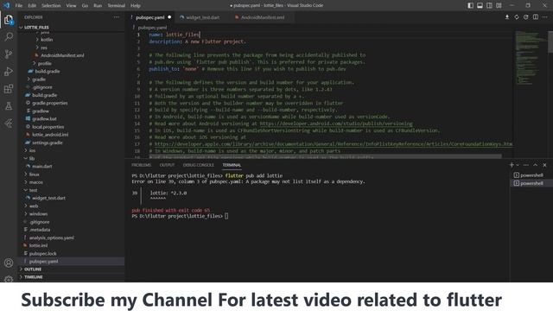Open settings.gradle in the explorer

click(48, 143)
